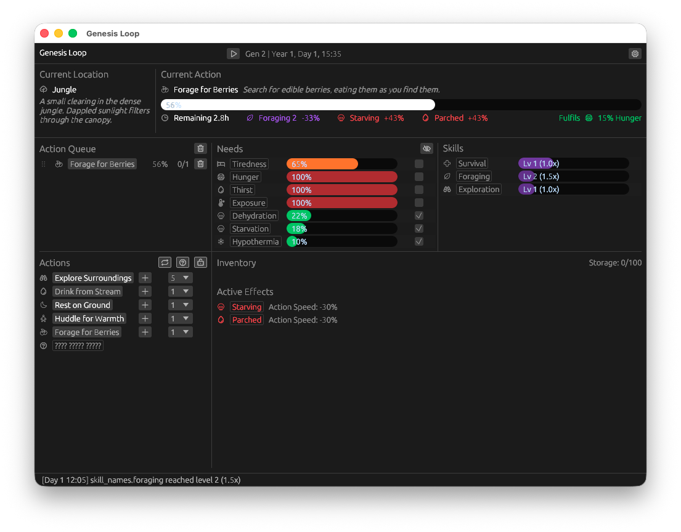Click the play button next to Gen 2
This screenshot has height=532, width=681.
[x=233, y=54]
